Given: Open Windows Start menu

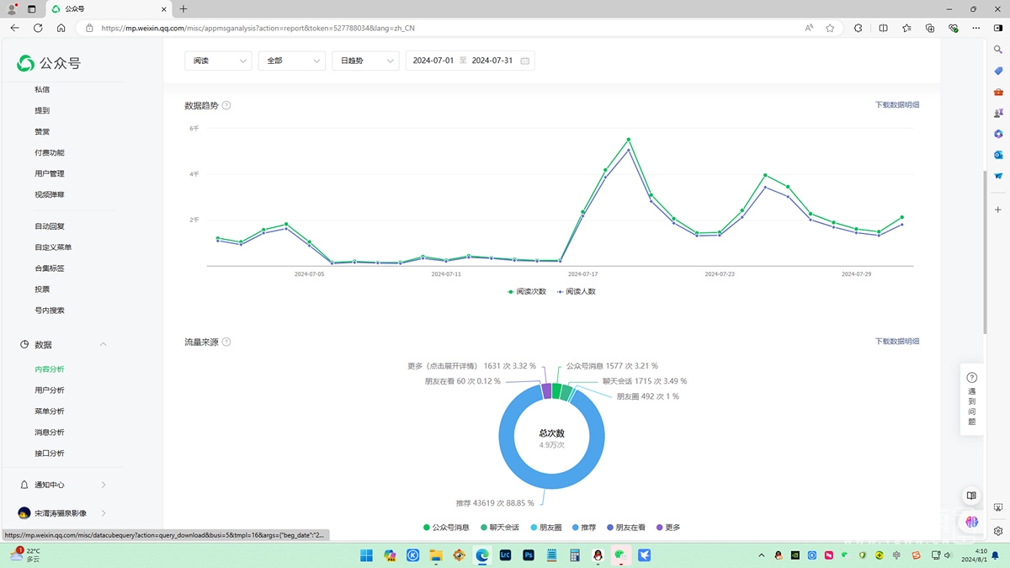Looking at the screenshot, I should pos(366,555).
